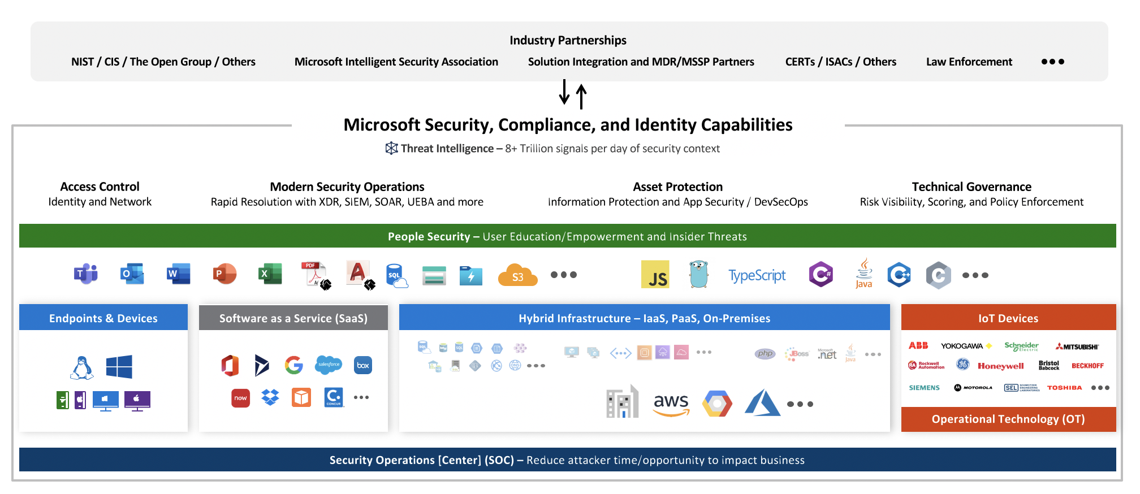Click the Beckhoff logo
This screenshot has height=494, width=1140.
click(1087, 366)
